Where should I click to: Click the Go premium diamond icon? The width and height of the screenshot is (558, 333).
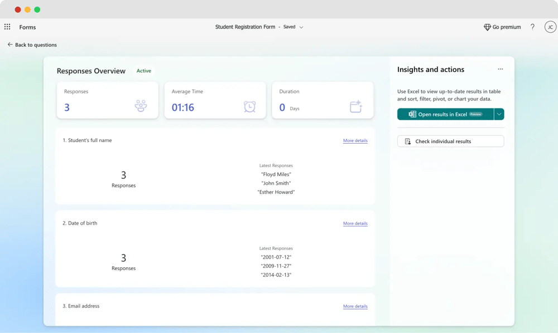pos(487,27)
